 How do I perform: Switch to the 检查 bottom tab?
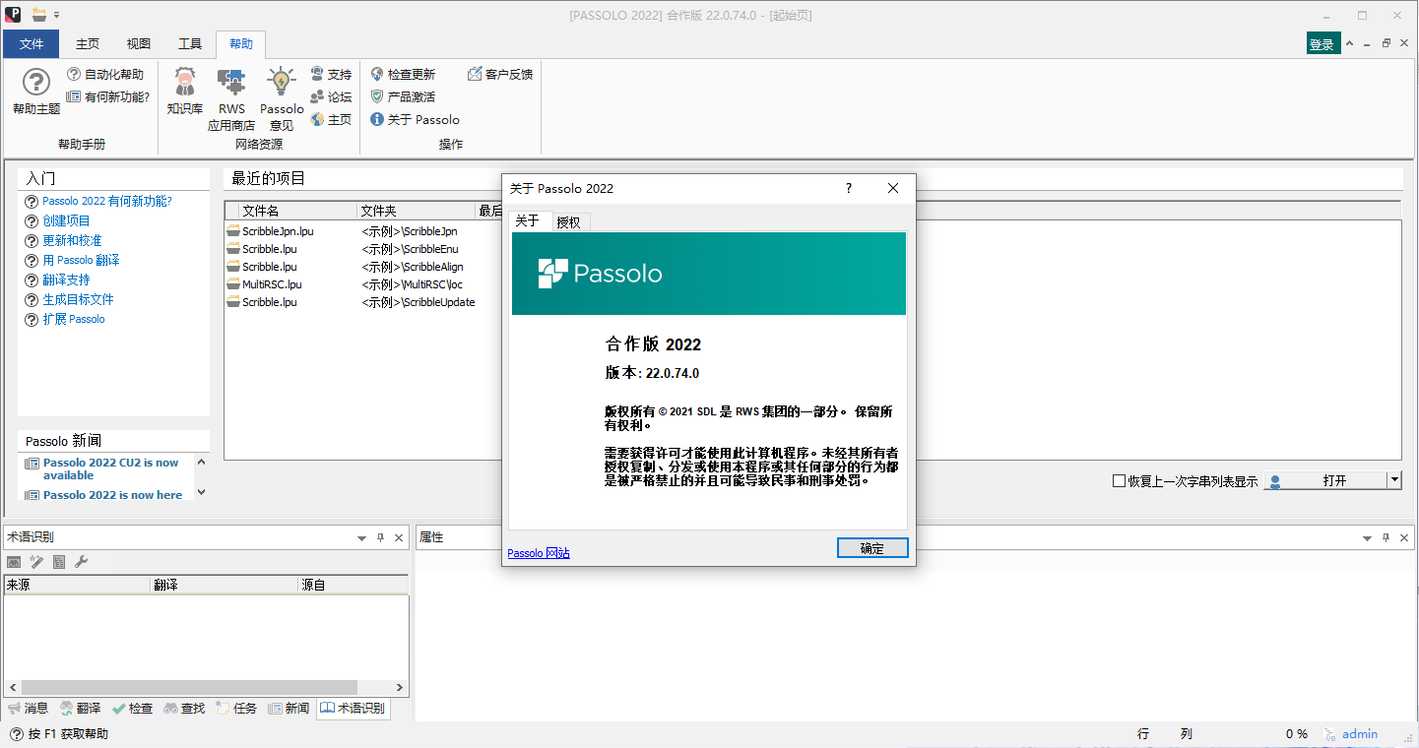coord(132,709)
